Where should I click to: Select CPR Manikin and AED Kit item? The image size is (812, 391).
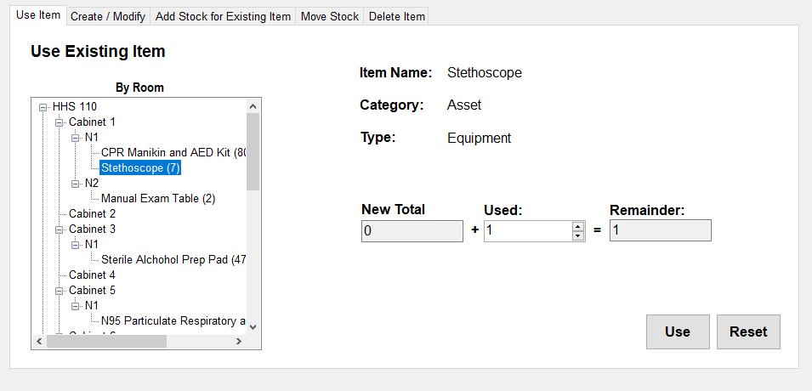(173, 153)
